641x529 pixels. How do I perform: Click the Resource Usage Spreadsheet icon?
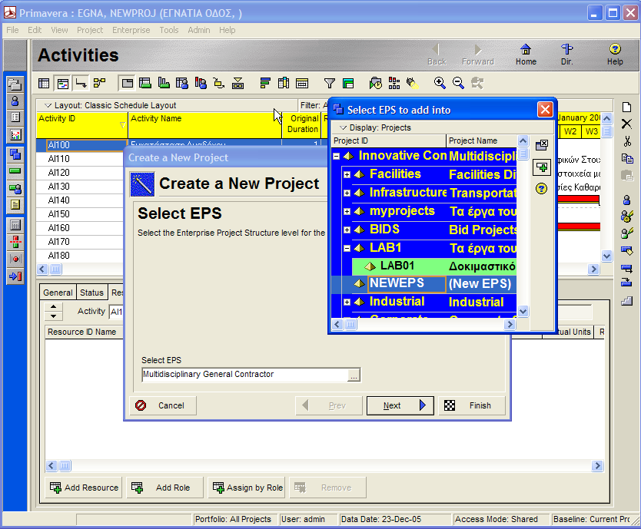182,84
